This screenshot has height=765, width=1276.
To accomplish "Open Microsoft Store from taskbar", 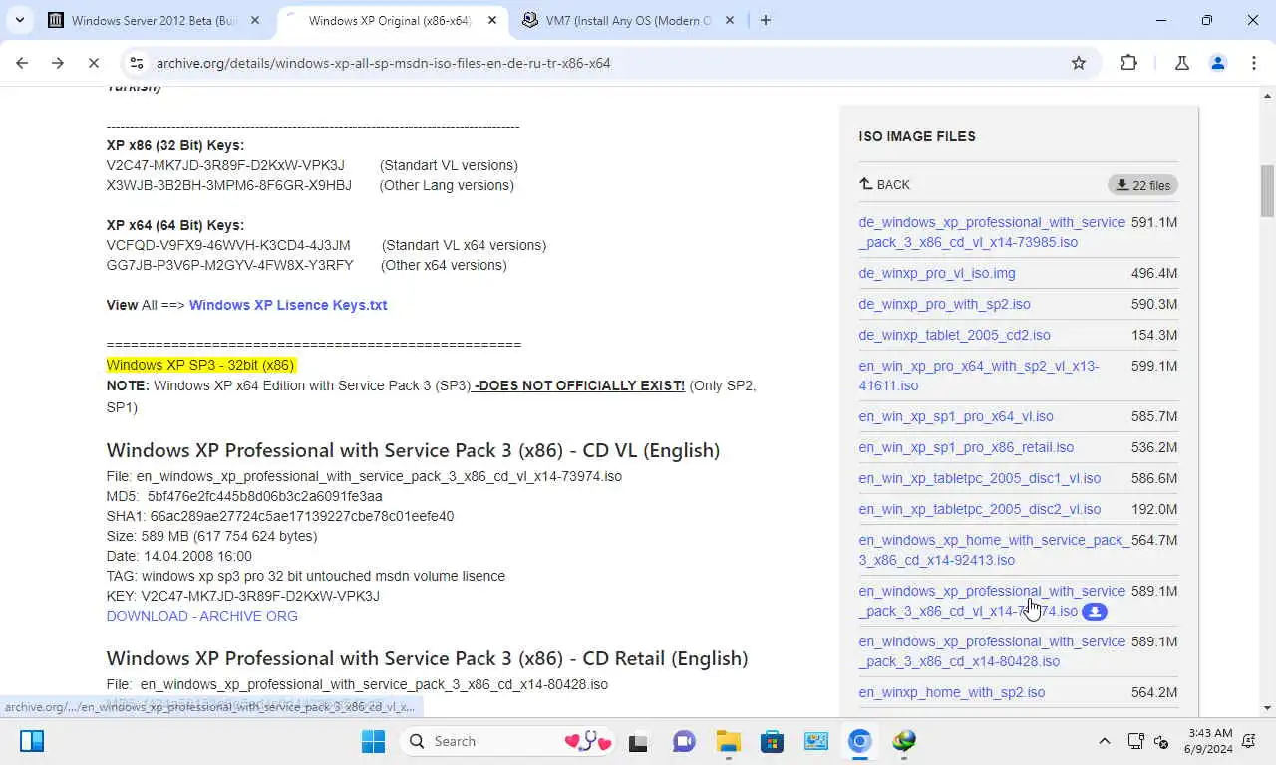I will coord(773,741).
